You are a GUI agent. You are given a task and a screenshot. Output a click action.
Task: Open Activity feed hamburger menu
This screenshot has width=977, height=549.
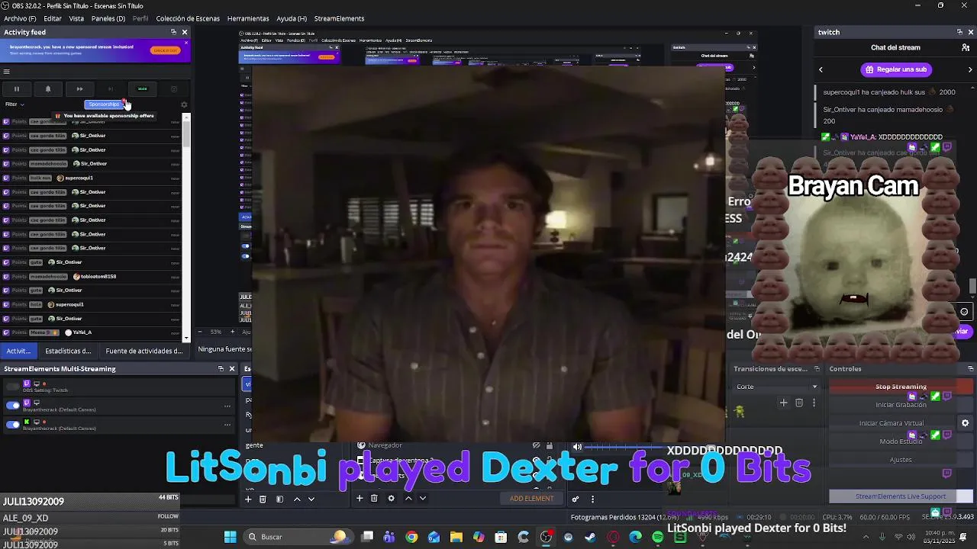pos(7,72)
